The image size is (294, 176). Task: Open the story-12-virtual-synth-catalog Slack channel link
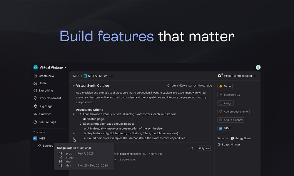coord(192,85)
